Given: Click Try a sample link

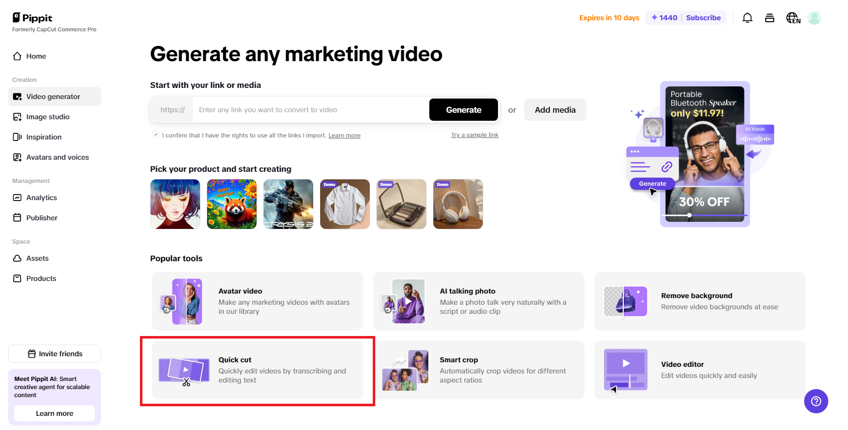Looking at the screenshot, I should (475, 135).
